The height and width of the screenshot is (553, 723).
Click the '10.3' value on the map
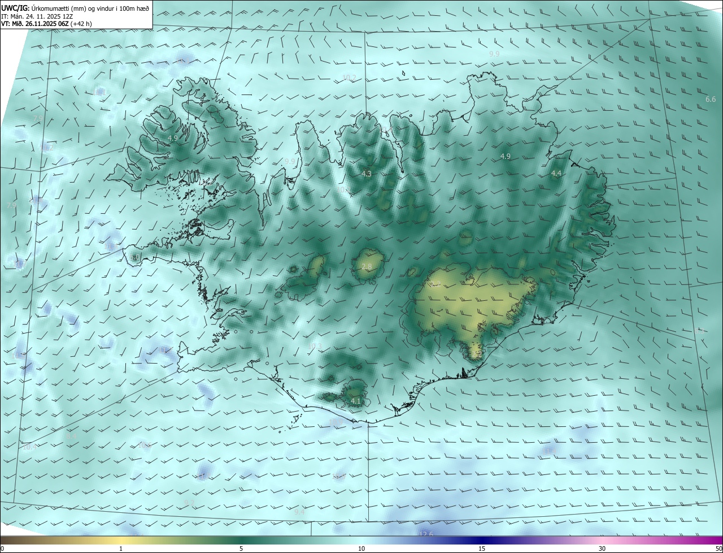(315, 347)
